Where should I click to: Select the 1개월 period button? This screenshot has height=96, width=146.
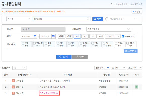tap(61, 36)
